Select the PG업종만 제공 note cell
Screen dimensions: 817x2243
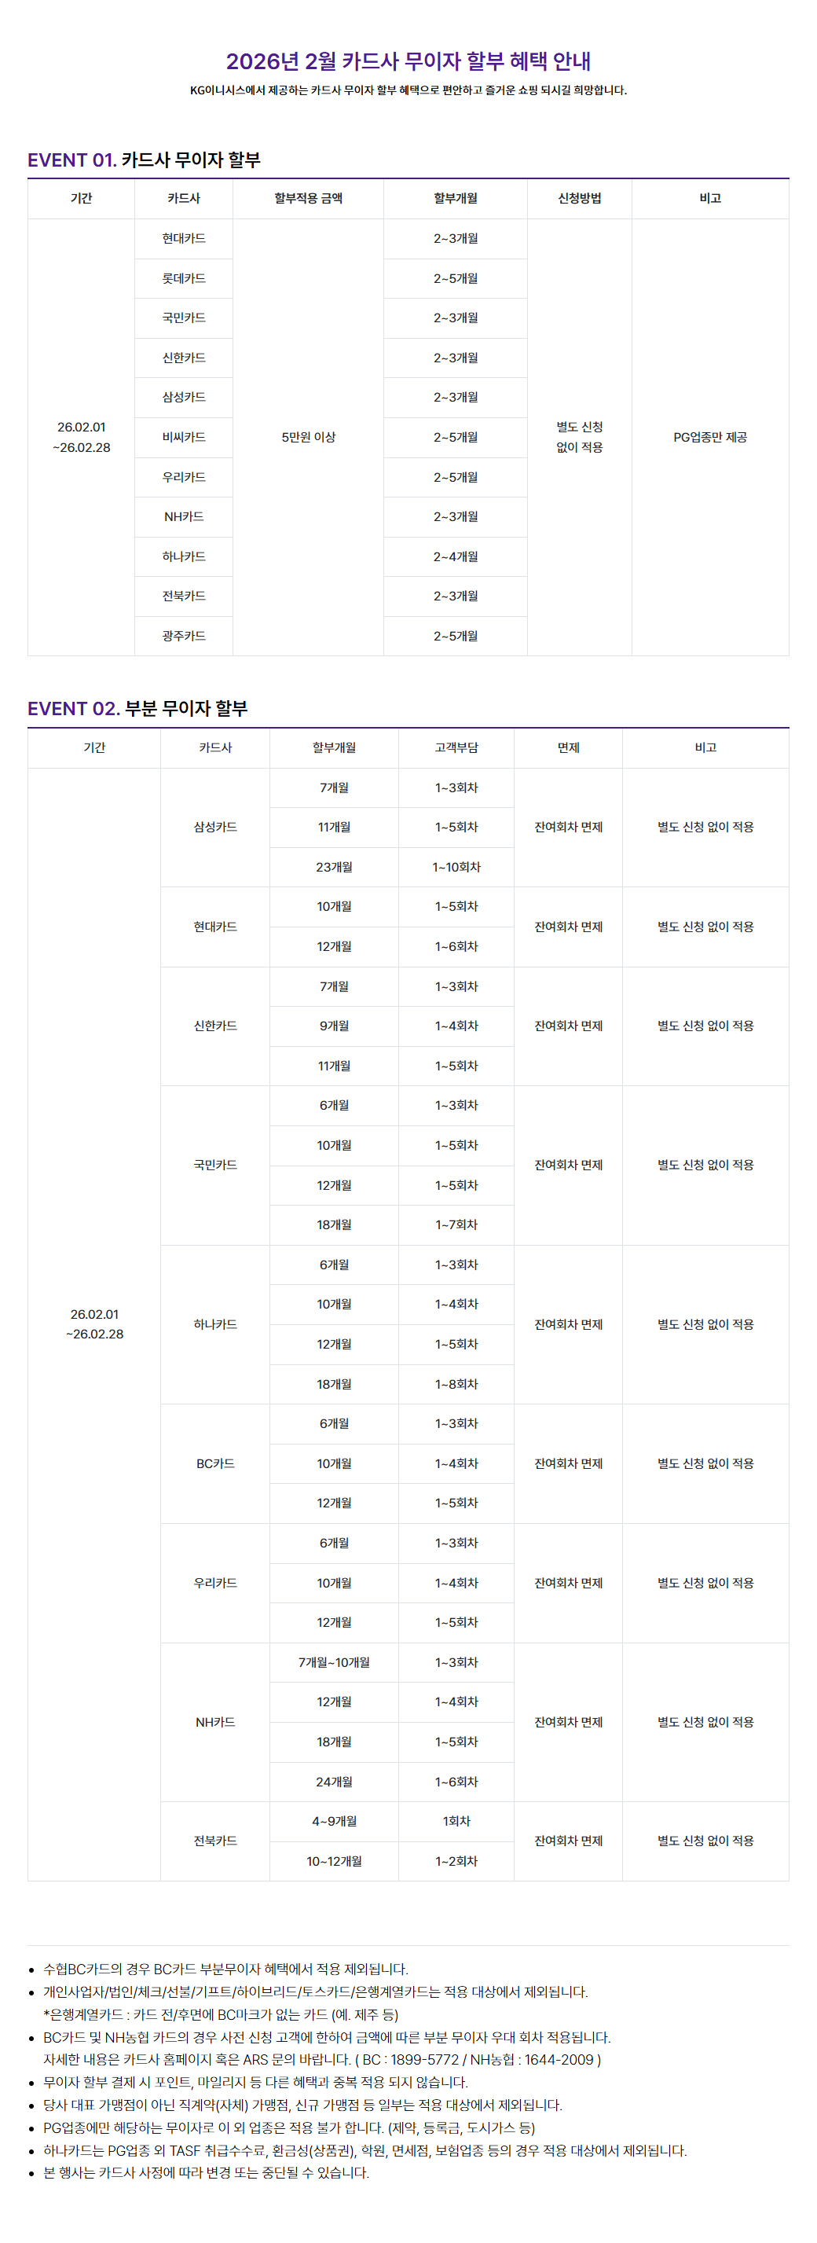710,437
